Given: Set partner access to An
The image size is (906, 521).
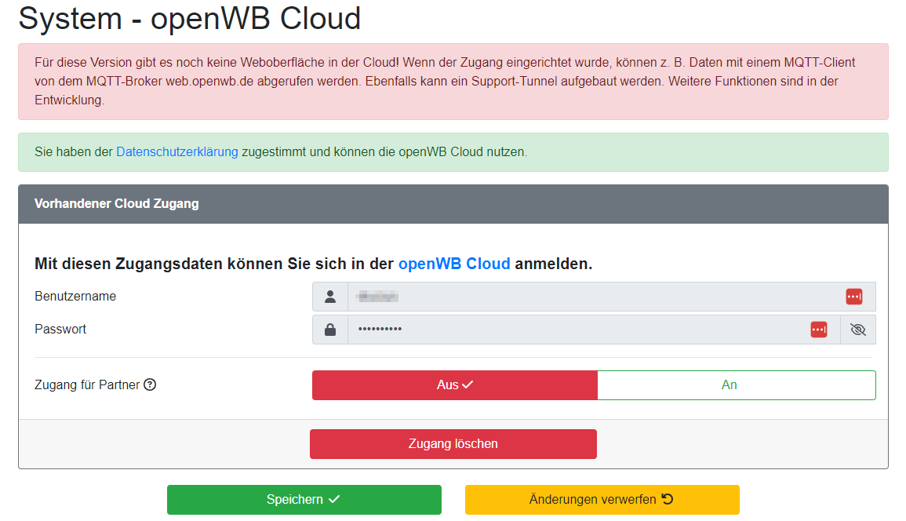Looking at the screenshot, I should pyautogui.click(x=737, y=385).
